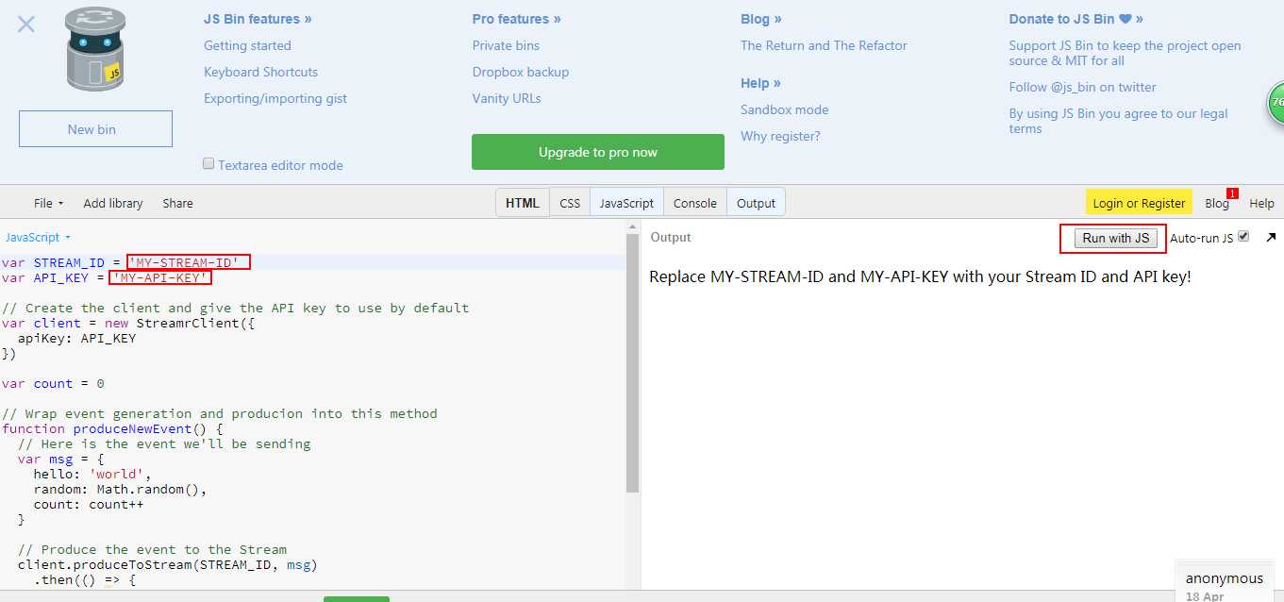Open Follow @js_bin on twitter link

point(1082,87)
